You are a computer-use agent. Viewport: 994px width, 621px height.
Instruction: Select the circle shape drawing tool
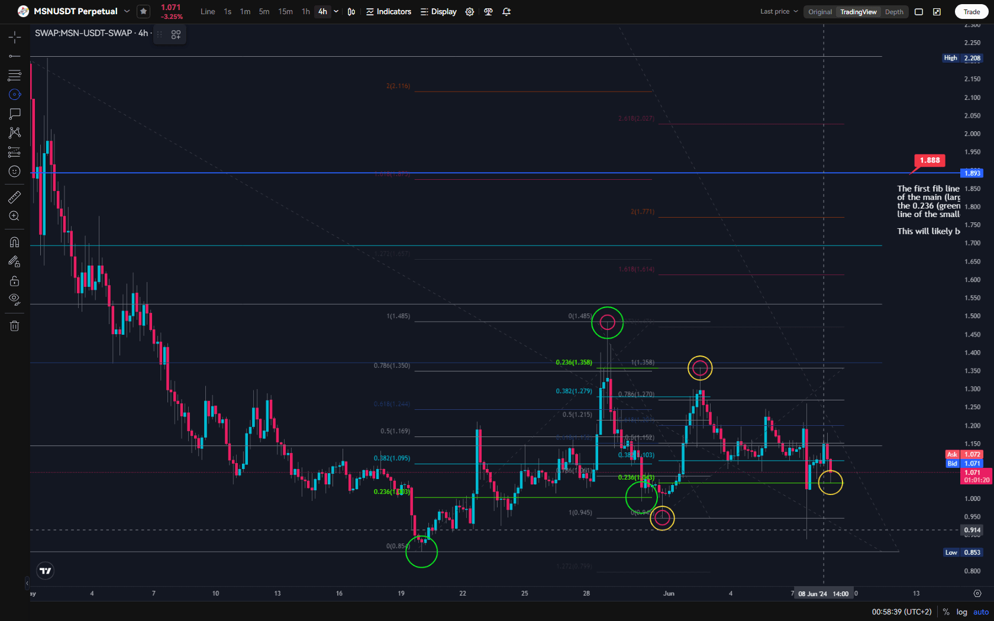15,95
